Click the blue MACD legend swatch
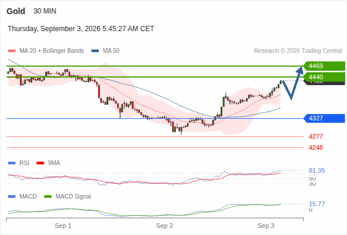The width and height of the screenshot is (347, 235). (x=12, y=197)
